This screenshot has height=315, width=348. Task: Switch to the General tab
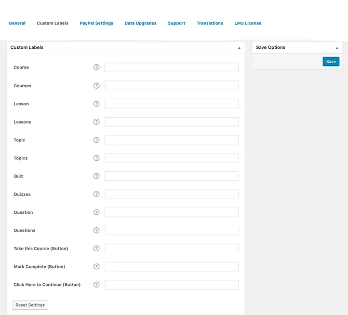17,23
